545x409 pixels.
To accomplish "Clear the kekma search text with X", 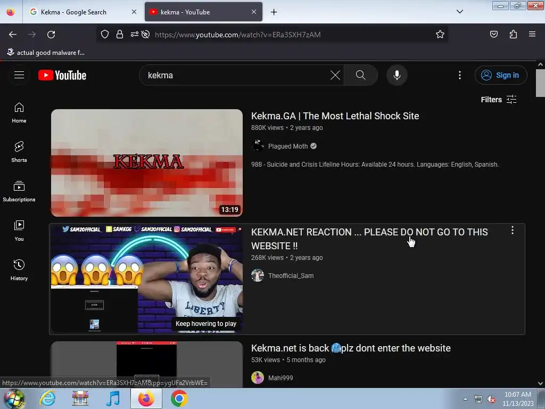I will (335, 75).
